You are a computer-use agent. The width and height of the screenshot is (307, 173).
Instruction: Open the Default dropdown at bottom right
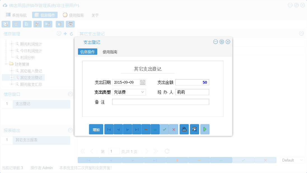(x=292, y=160)
